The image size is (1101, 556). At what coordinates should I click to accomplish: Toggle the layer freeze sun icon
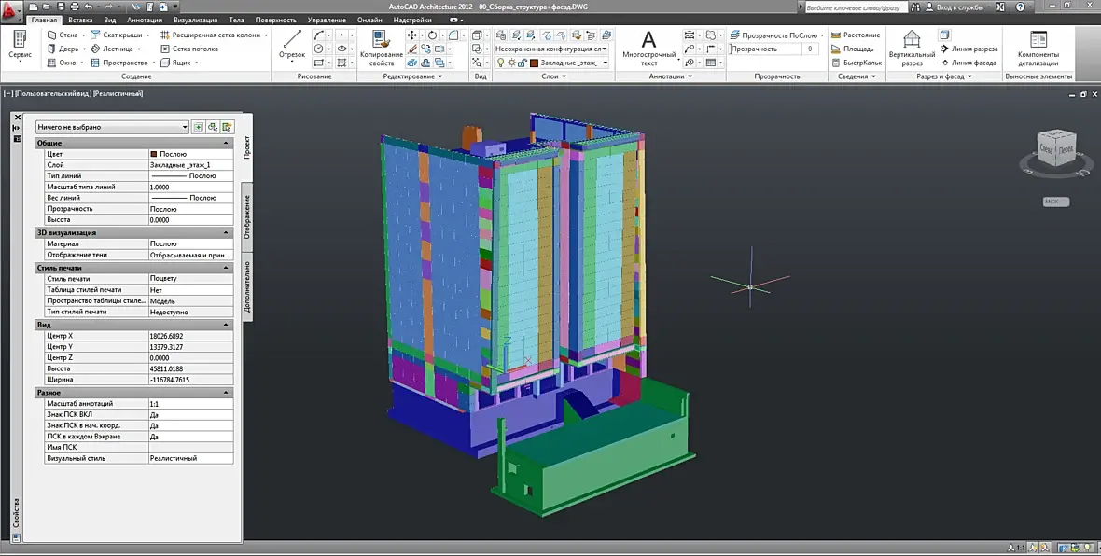click(x=511, y=63)
